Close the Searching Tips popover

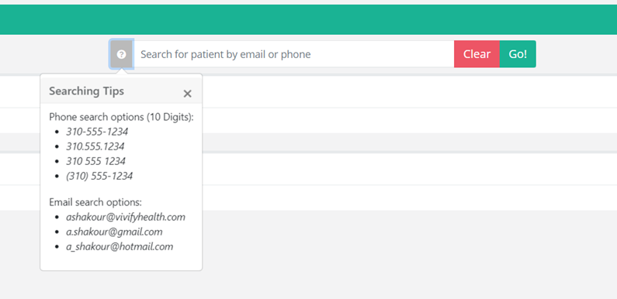pyautogui.click(x=187, y=94)
